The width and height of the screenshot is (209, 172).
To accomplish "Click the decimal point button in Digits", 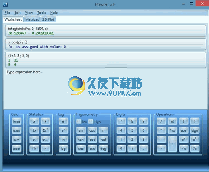I will coord(144,149).
